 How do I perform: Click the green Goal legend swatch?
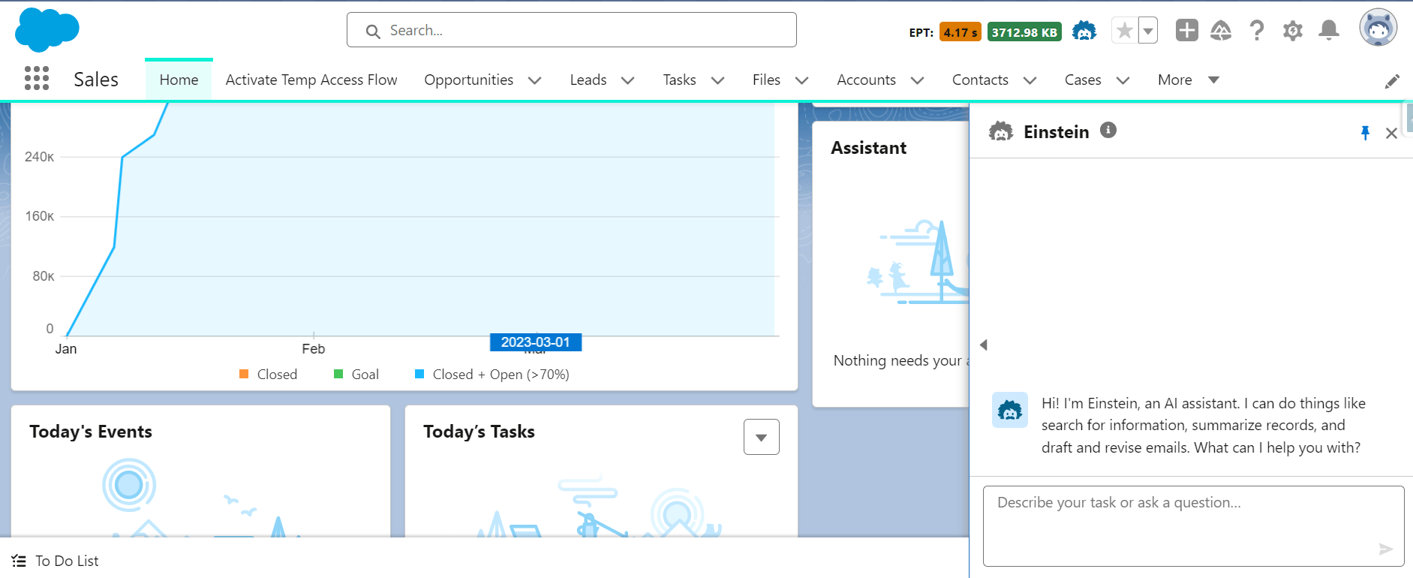(338, 374)
